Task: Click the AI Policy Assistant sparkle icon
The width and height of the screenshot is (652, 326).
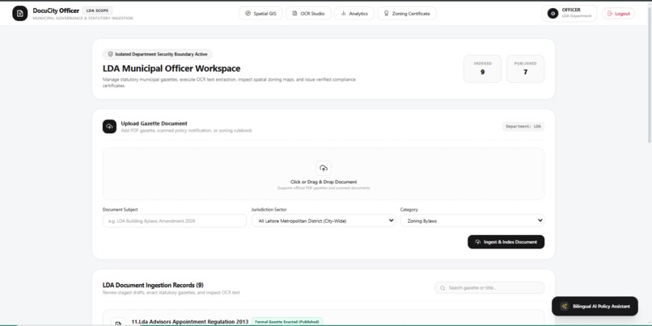Action: 565,306
